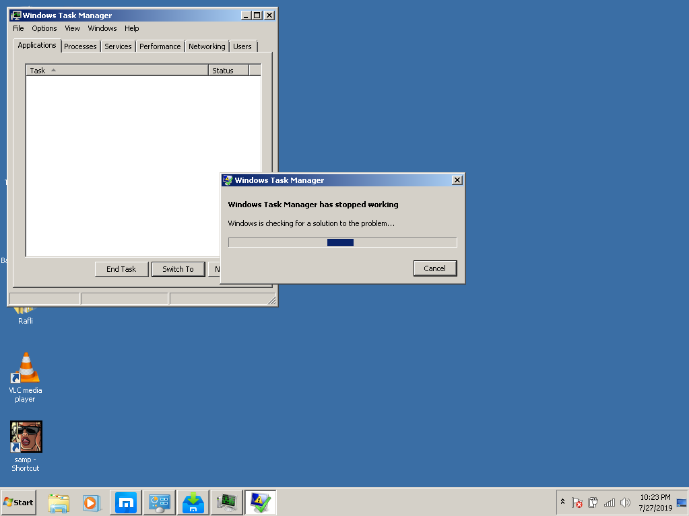Open the Help menu
The height and width of the screenshot is (516, 689).
pyautogui.click(x=132, y=28)
